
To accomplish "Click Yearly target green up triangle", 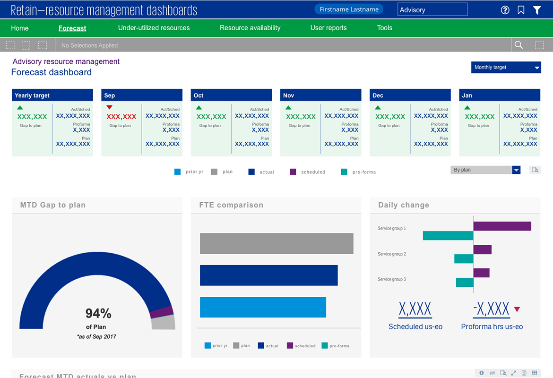I will coord(20,107).
